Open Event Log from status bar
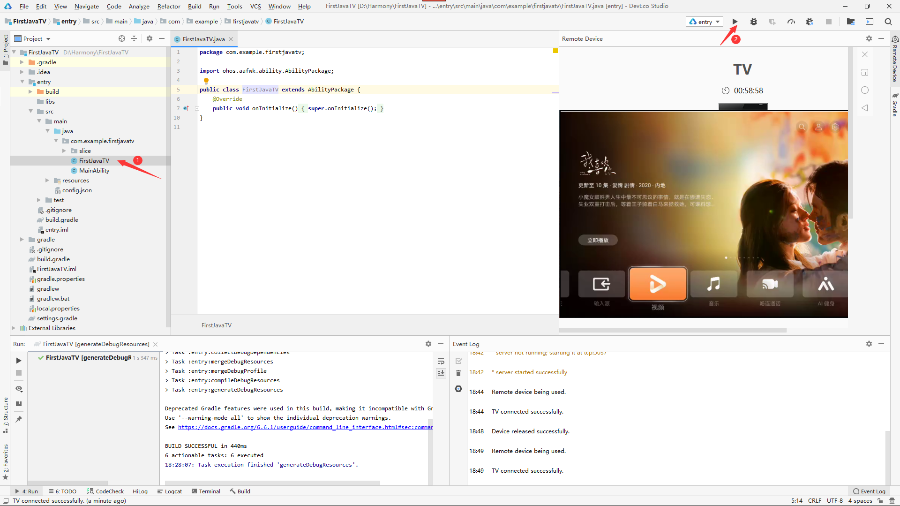The height and width of the screenshot is (506, 900). coord(870,491)
